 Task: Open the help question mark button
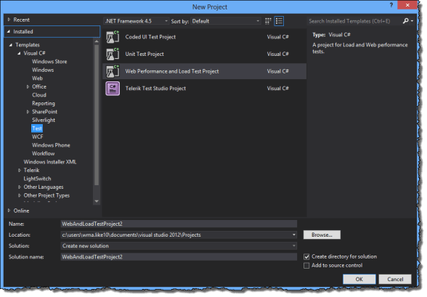click(x=391, y=5)
